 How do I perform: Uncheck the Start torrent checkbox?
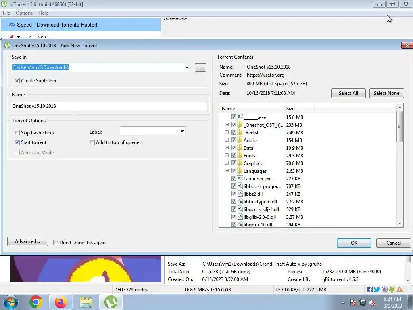click(17, 142)
